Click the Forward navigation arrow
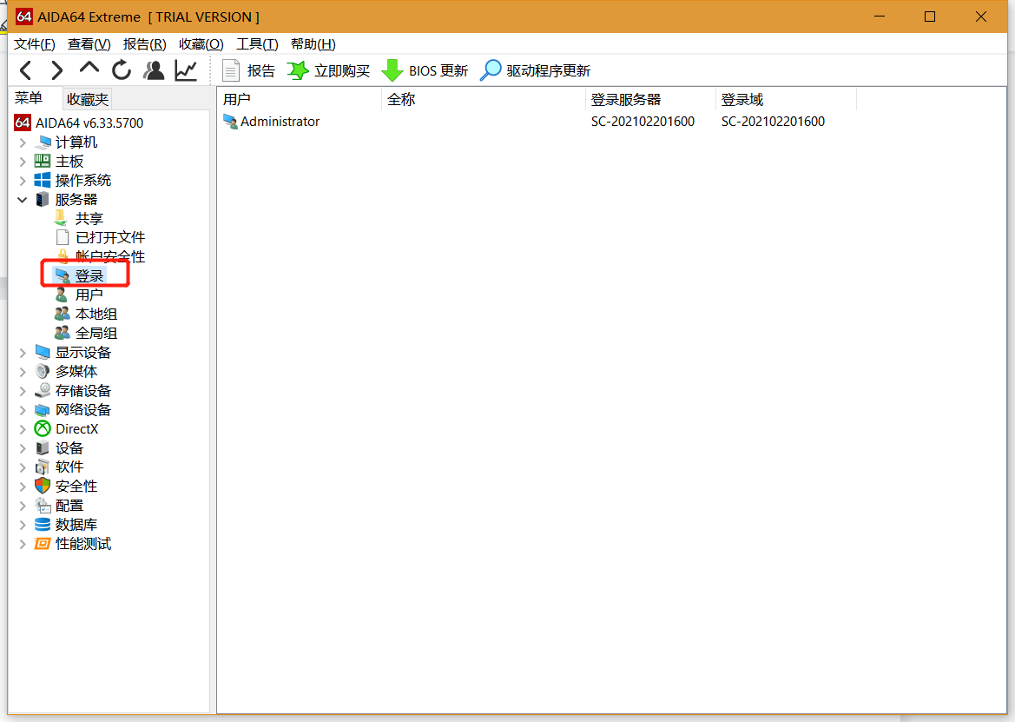This screenshot has height=722, width=1015. pos(57,70)
